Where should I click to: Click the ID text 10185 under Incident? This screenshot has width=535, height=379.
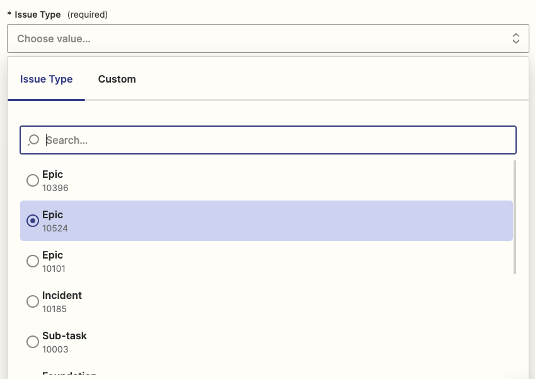point(54,309)
